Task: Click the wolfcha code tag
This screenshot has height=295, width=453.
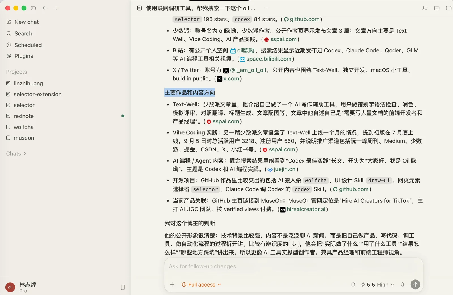Action: pyautogui.click(x=316, y=181)
